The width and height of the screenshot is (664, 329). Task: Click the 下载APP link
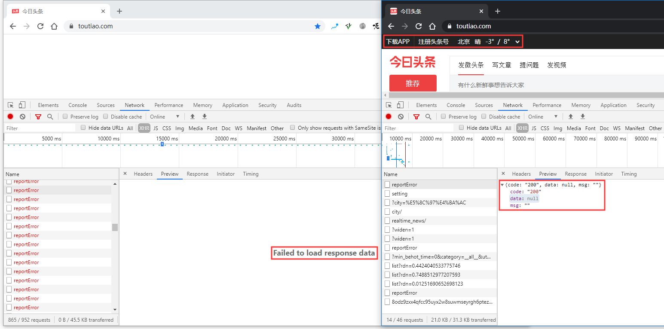398,42
